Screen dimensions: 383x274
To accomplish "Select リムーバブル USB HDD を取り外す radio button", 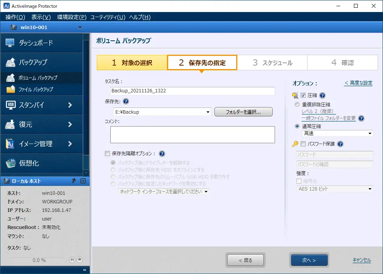I will point(113,177).
